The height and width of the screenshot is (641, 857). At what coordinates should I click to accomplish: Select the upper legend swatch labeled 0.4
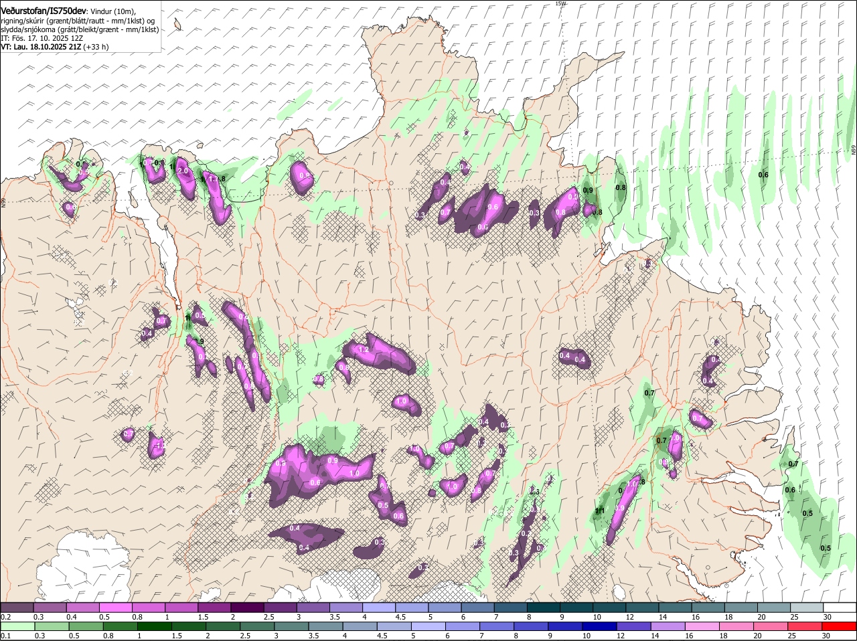tap(82, 607)
